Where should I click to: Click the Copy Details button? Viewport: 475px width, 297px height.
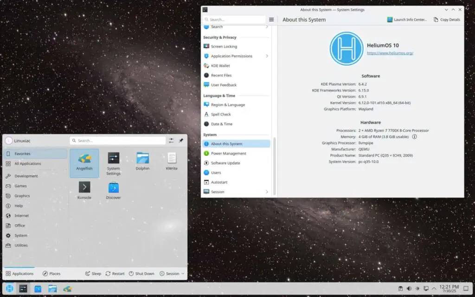tap(447, 19)
